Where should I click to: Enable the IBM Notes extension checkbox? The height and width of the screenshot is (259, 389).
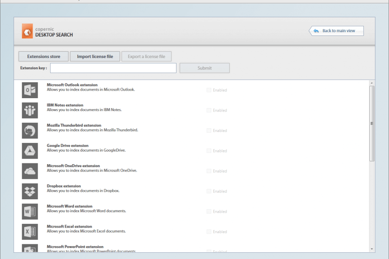coord(209,110)
